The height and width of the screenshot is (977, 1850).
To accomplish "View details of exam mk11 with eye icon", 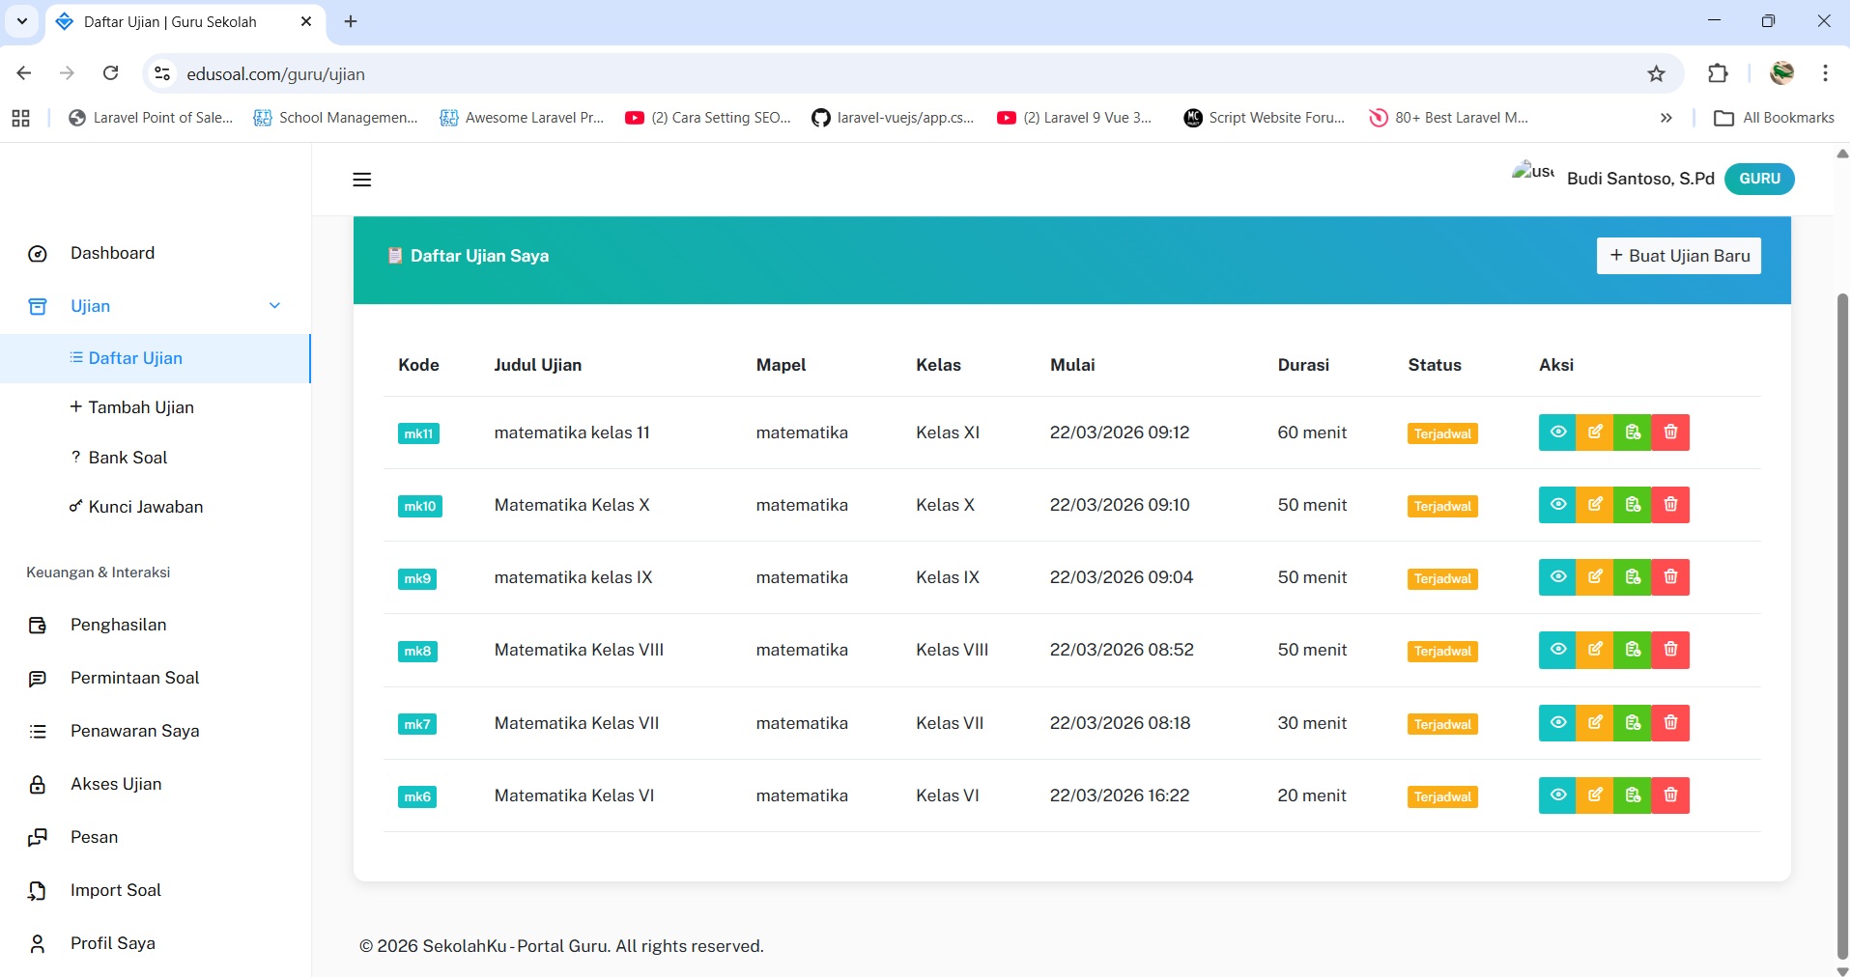I will (x=1558, y=432).
